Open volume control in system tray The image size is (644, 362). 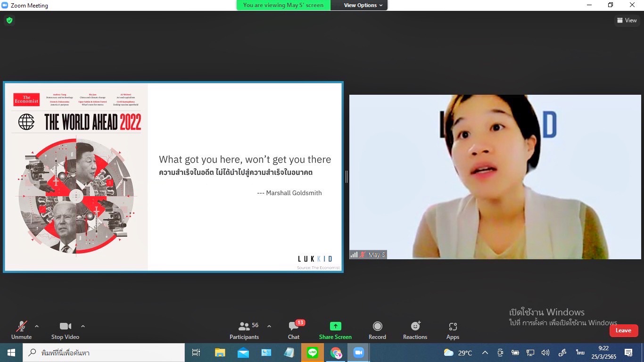coord(545,353)
